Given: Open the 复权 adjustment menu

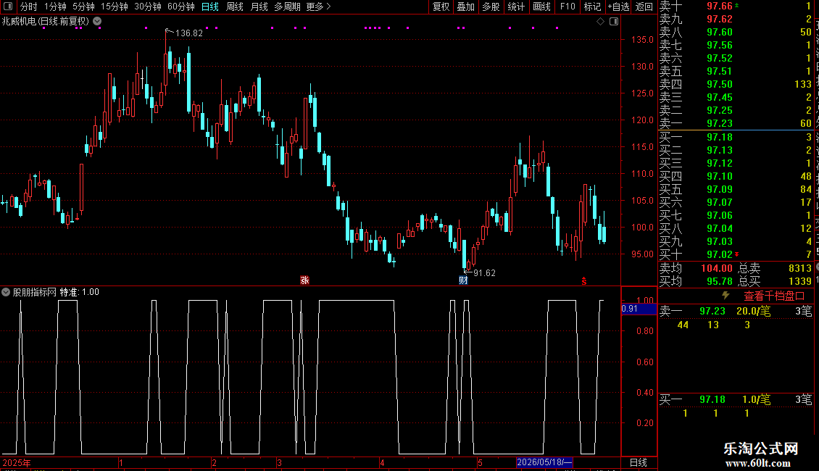Looking at the screenshot, I should coord(441,7).
